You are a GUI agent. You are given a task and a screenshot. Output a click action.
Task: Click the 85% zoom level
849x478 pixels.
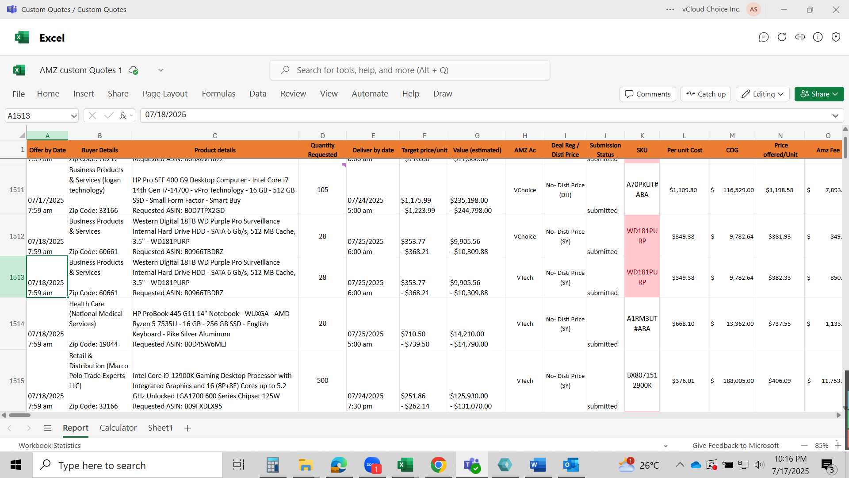[822, 445]
